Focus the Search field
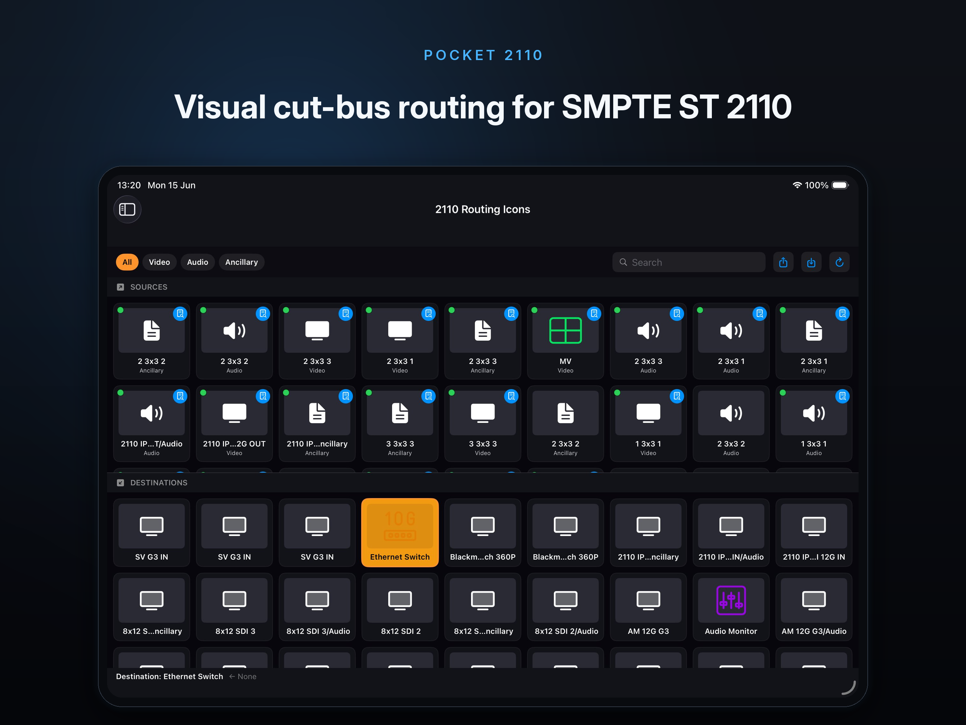Viewport: 966px width, 725px height. (x=689, y=262)
